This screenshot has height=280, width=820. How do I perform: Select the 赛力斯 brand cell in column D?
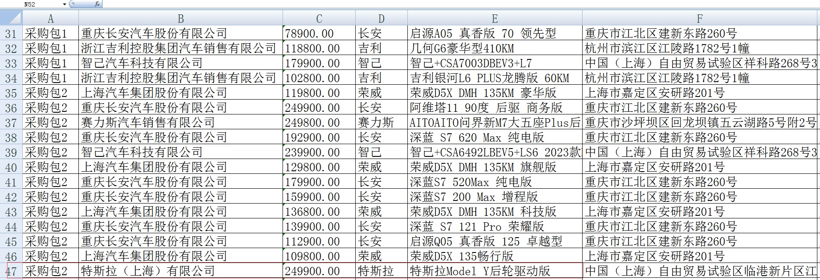tap(381, 123)
